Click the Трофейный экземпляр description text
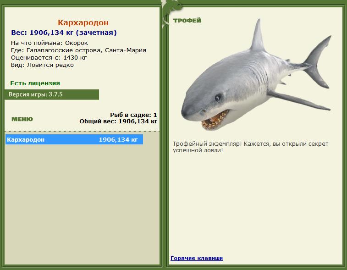 (250, 147)
